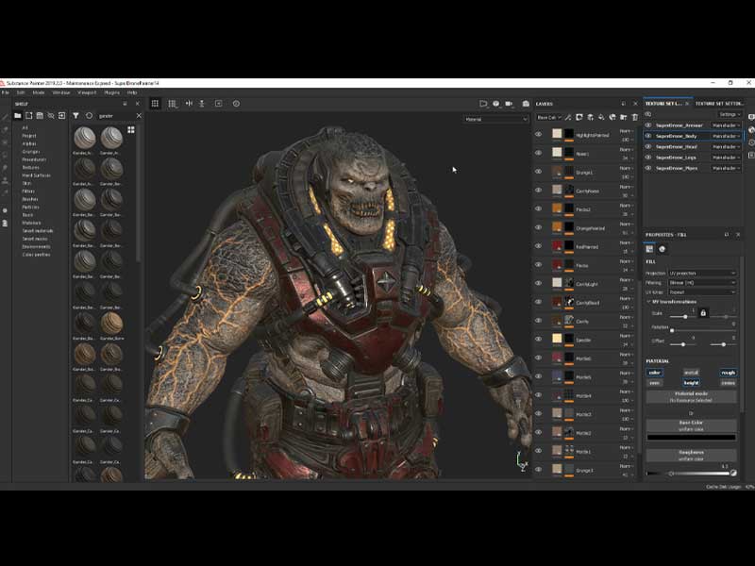Toggle the color channel in Material
The height and width of the screenshot is (566, 755).
coord(655,373)
